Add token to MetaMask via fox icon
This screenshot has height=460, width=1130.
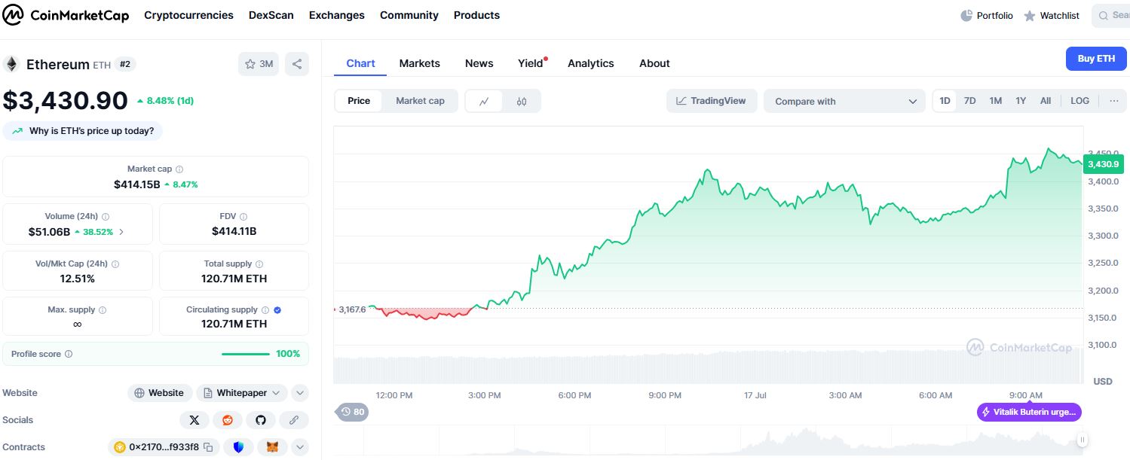(x=272, y=447)
